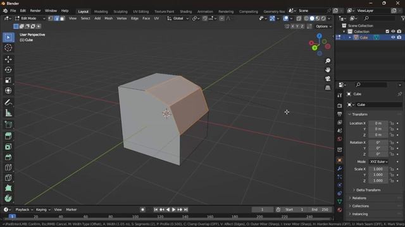Screen dimensions: 405x227
Task: Click the current frame number field
Action: (x=262, y=209)
